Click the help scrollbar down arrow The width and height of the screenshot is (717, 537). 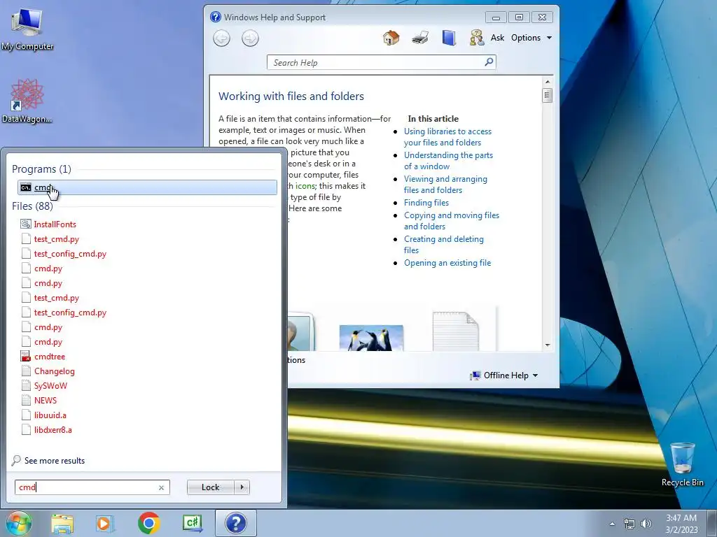[x=548, y=345]
